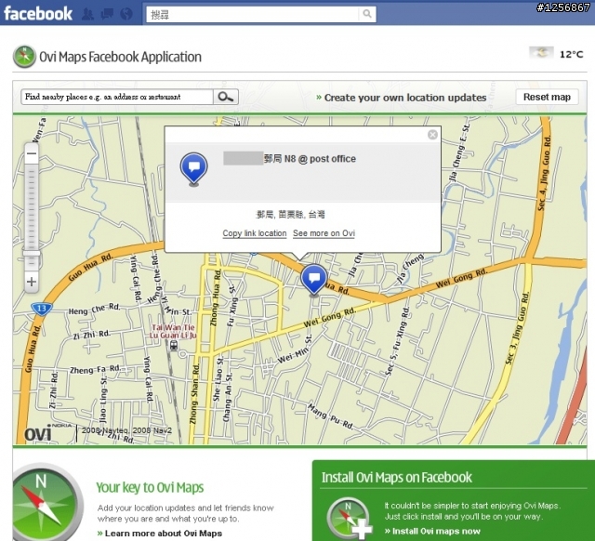This screenshot has width=595, height=541.
Task: Click the Zi Zhi Rd. label near Heng Che Rd.
Action: (x=91, y=335)
